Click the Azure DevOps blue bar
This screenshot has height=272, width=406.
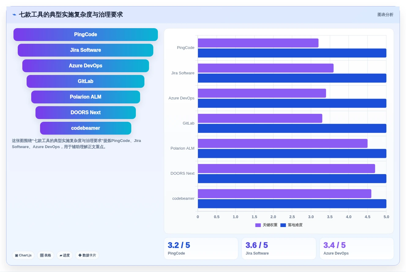[x=292, y=103]
